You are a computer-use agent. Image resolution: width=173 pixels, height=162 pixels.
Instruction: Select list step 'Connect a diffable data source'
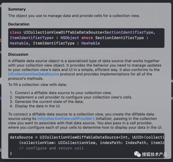click(x=63, y=93)
